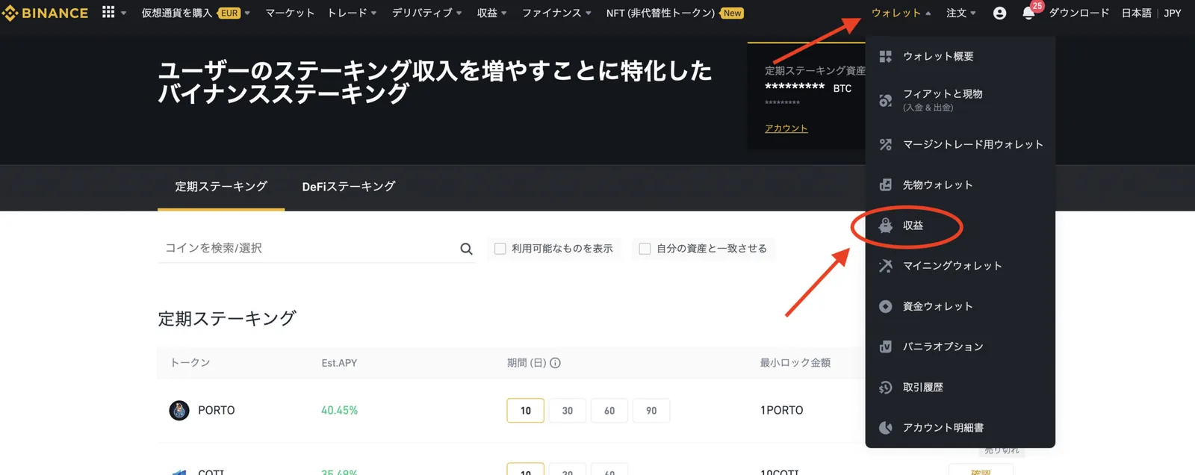Open the アカウント link
This screenshot has height=475, width=1195.
point(786,128)
